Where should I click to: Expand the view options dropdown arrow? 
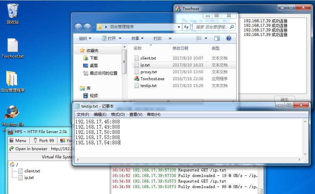(x=206, y=38)
